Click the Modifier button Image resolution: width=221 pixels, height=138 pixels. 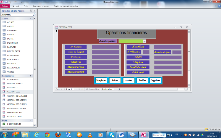[x=142, y=80]
